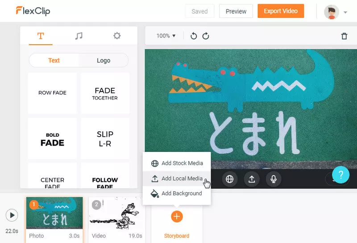This screenshot has width=357, height=243.
Task: Choose Add Local Media
Action: 177,179
